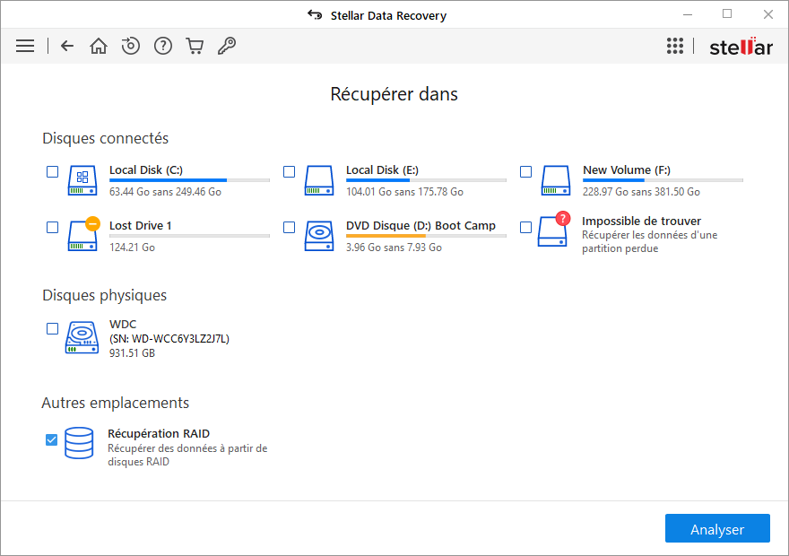The image size is (789, 556).
Task: Uncheck the Récupération RAID checkbox
Action: pyautogui.click(x=51, y=439)
